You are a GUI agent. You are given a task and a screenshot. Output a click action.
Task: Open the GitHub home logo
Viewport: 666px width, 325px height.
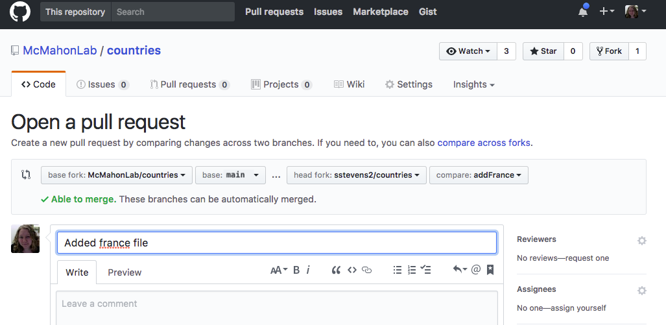(20, 12)
